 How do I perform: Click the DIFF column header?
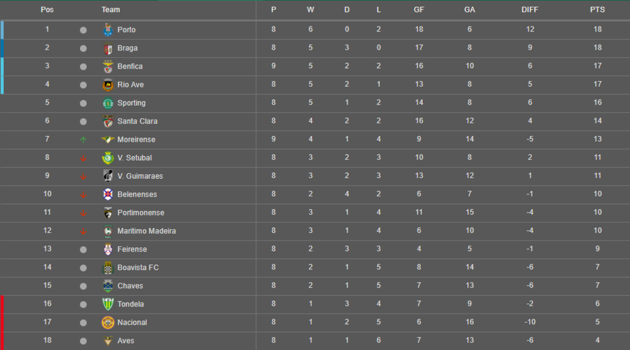click(x=530, y=9)
